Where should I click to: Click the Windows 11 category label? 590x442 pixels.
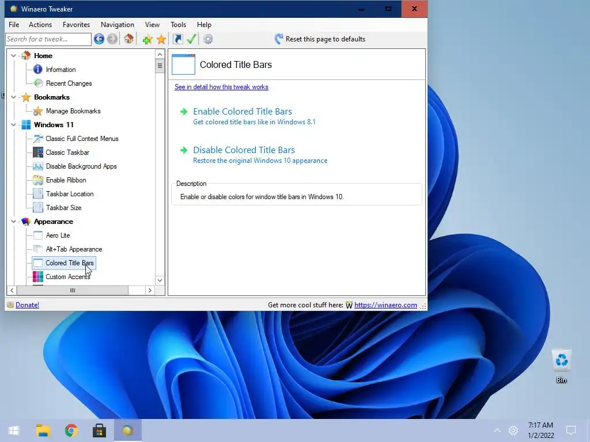tap(54, 125)
